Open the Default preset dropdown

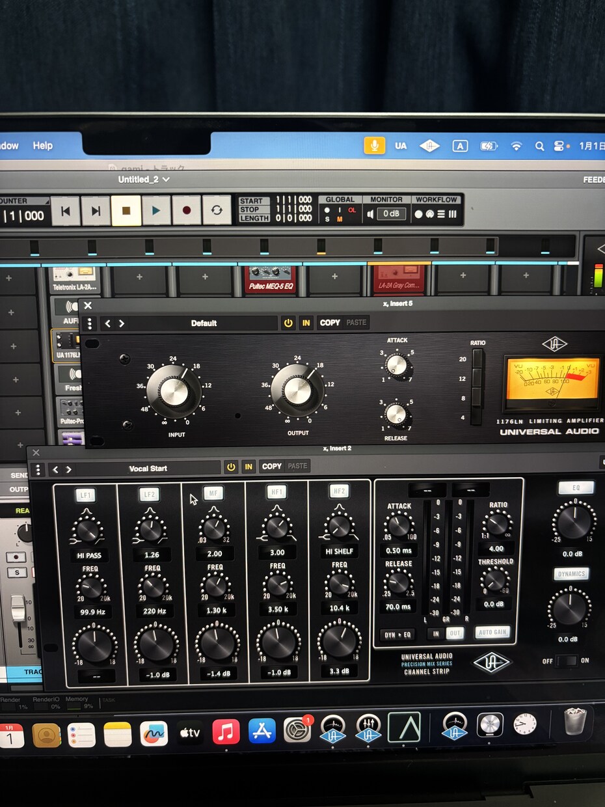click(x=204, y=323)
